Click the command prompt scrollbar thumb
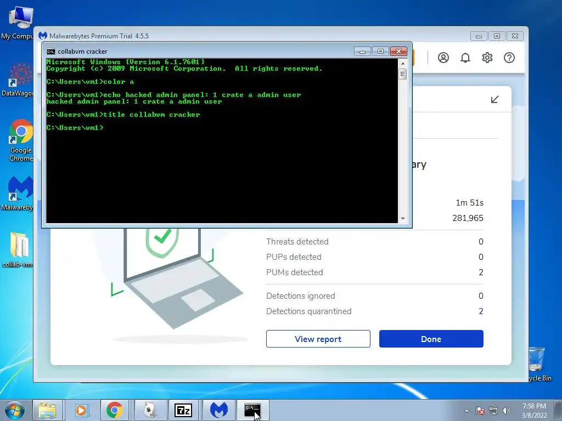The width and height of the screenshot is (562, 421). (x=402, y=74)
